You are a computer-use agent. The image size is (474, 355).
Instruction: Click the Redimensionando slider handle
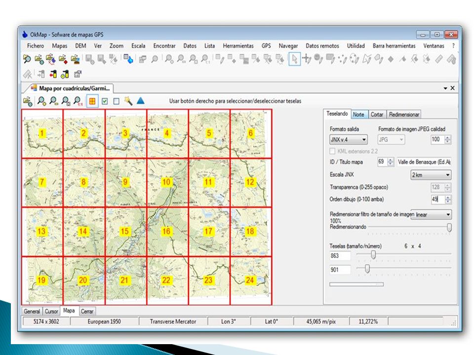449,227
